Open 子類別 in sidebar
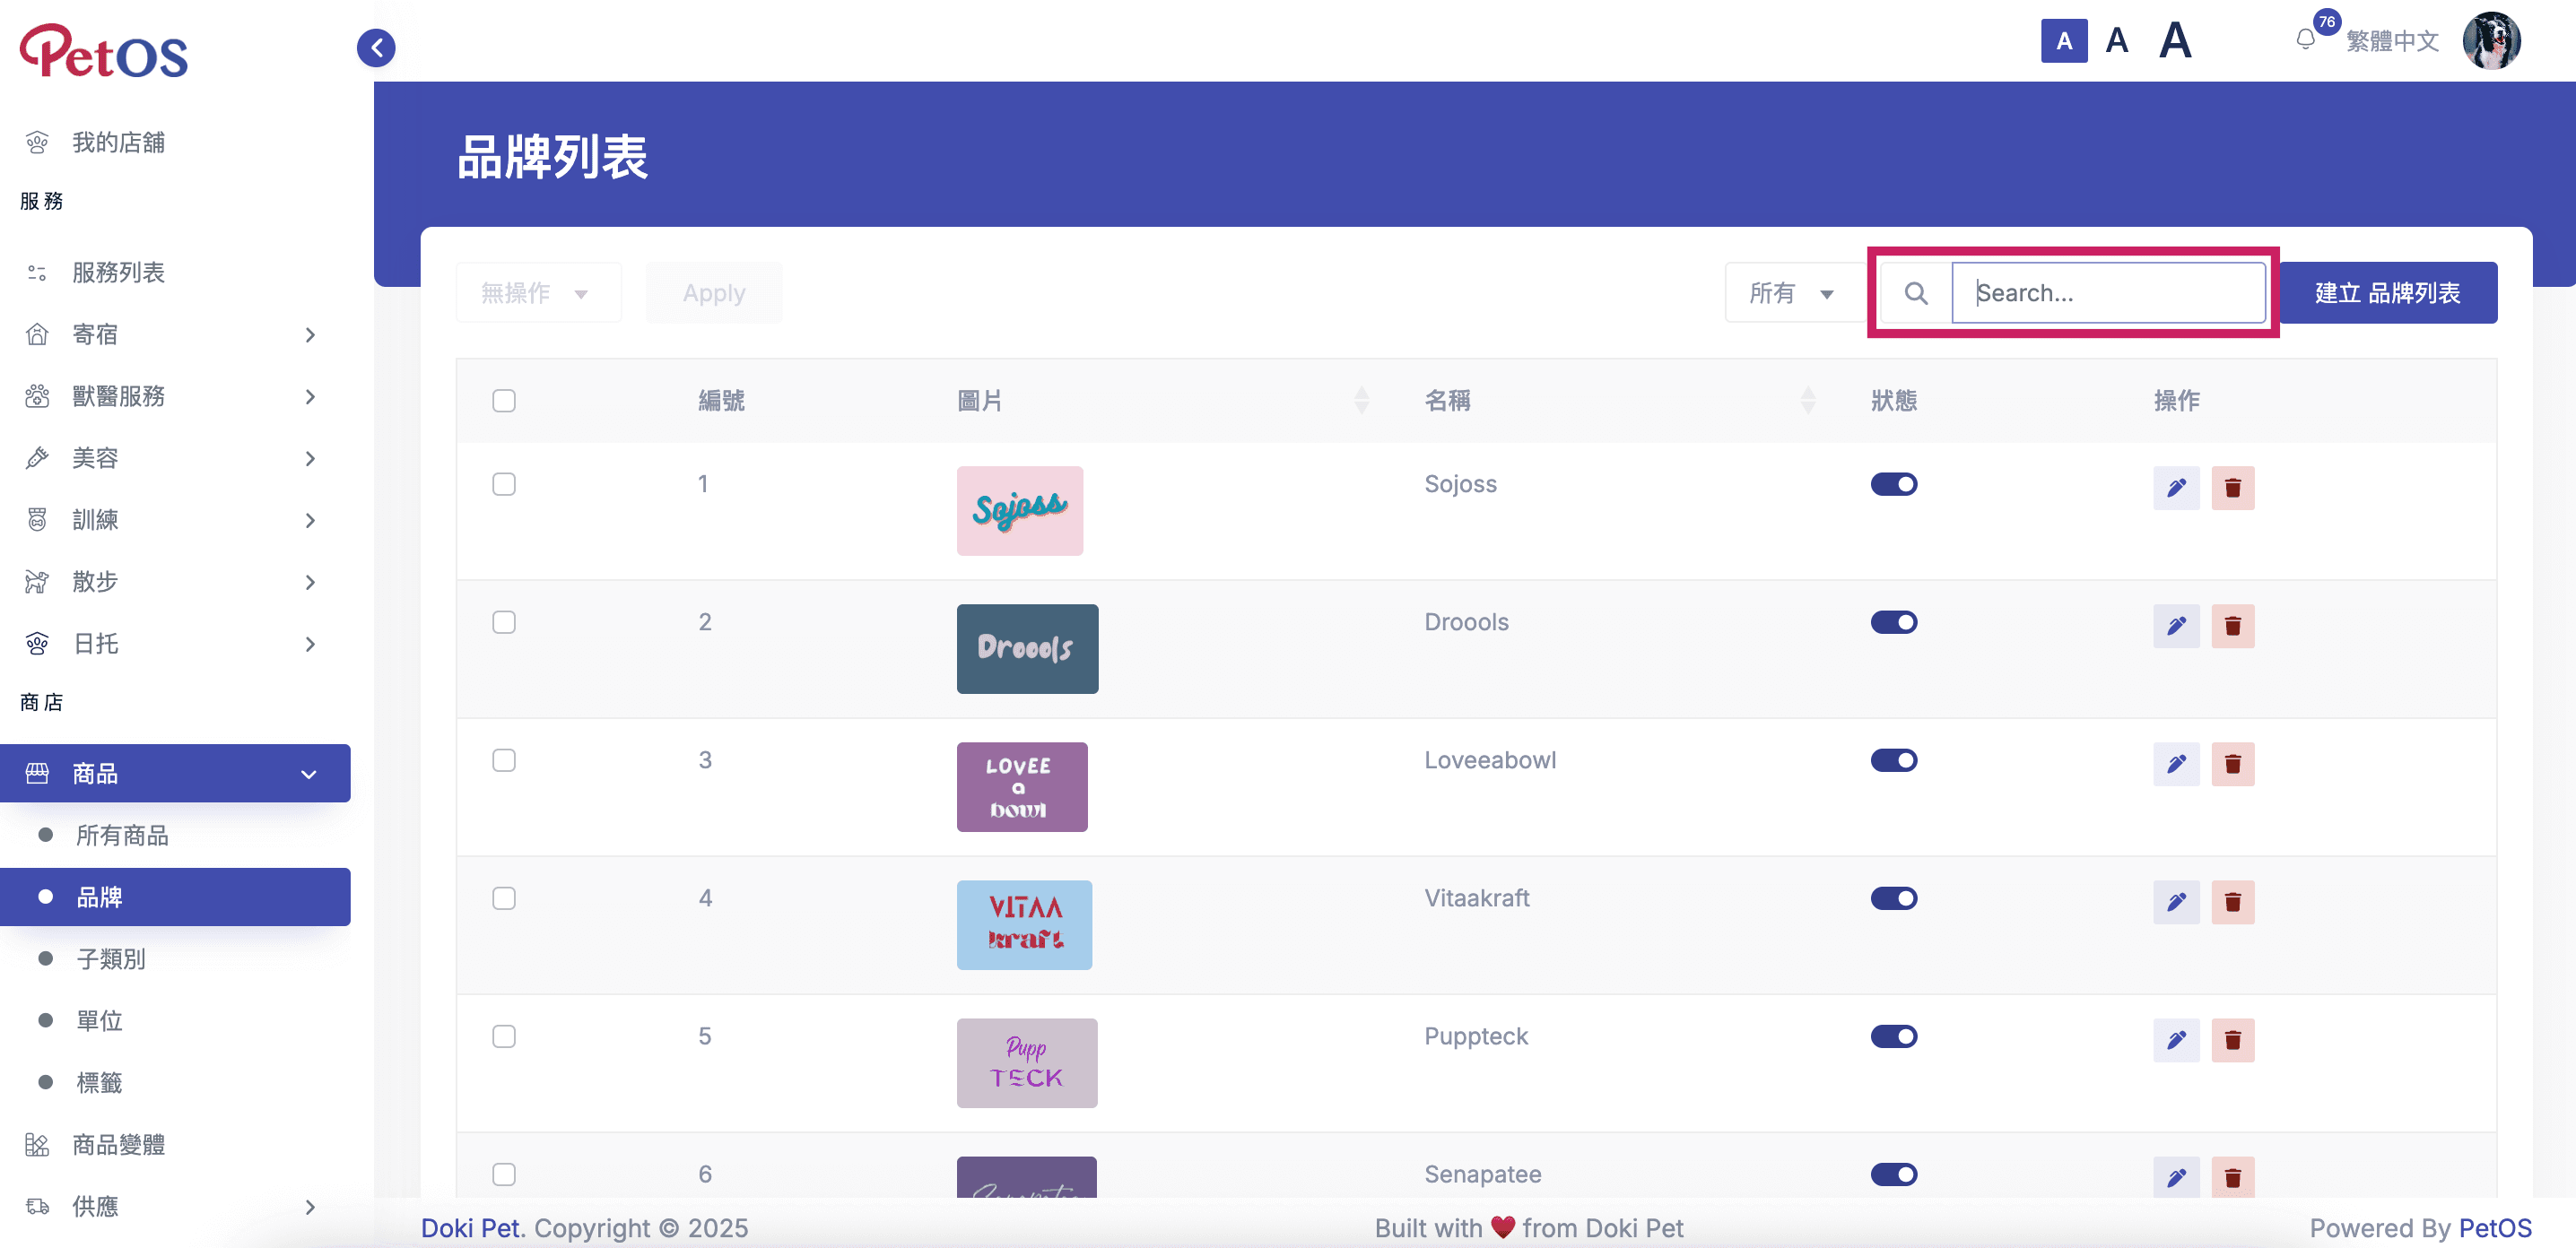 click(x=111, y=959)
